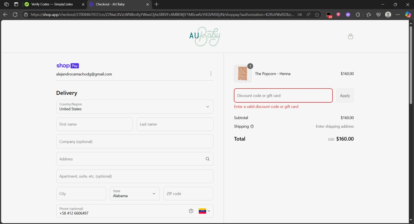Click the Apply discount button

coord(345,95)
